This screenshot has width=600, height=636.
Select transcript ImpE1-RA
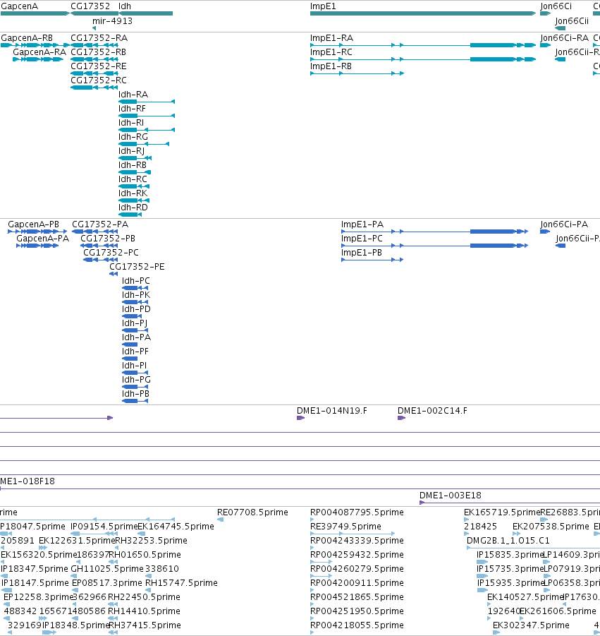point(423,45)
